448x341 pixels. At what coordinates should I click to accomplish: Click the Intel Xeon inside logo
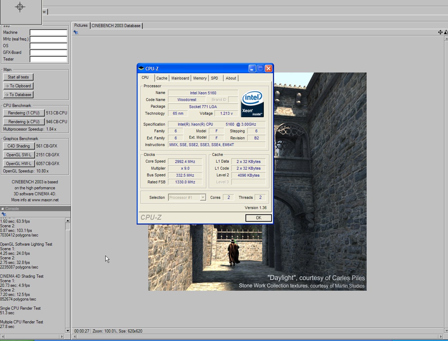coord(252,103)
